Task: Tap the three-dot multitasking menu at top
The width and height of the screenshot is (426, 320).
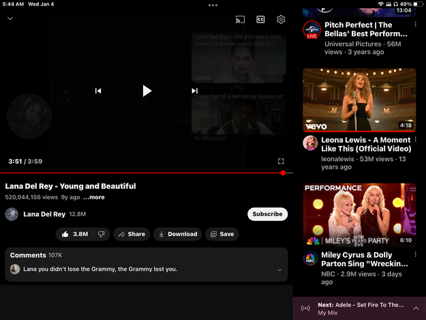Action: 213,5
